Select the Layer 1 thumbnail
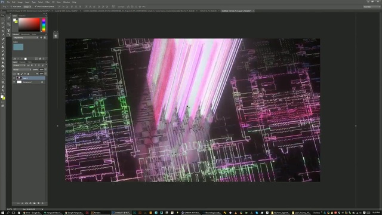 19,78
